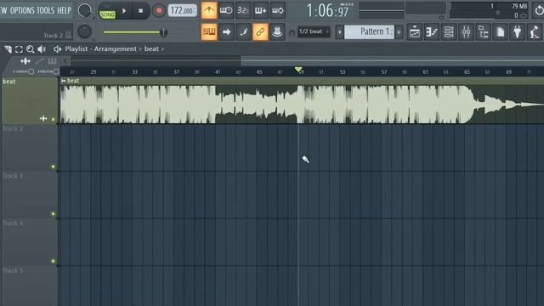
Task: Open the Mixer view
Action: point(466,32)
